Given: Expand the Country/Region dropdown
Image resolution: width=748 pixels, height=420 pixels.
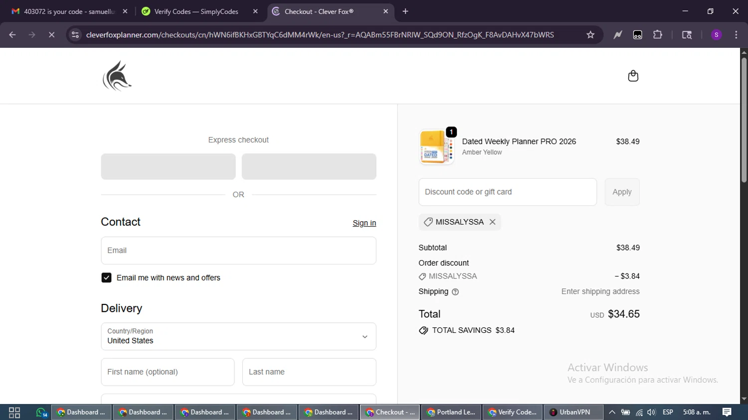Looking at the screenshot, I should 238,337.
